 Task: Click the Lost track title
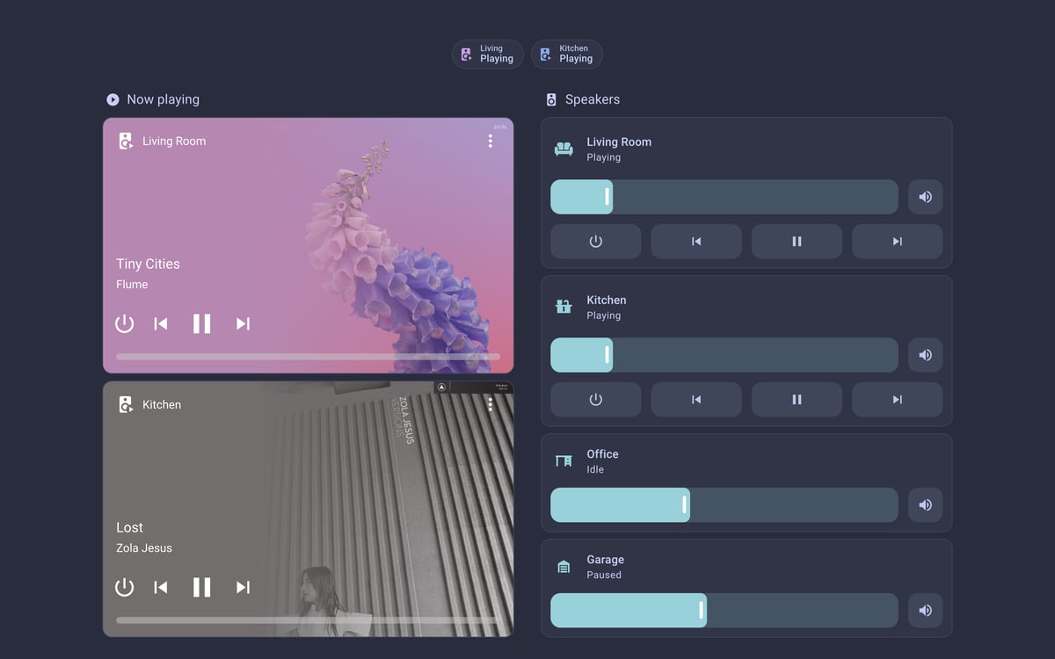[129, 527]
